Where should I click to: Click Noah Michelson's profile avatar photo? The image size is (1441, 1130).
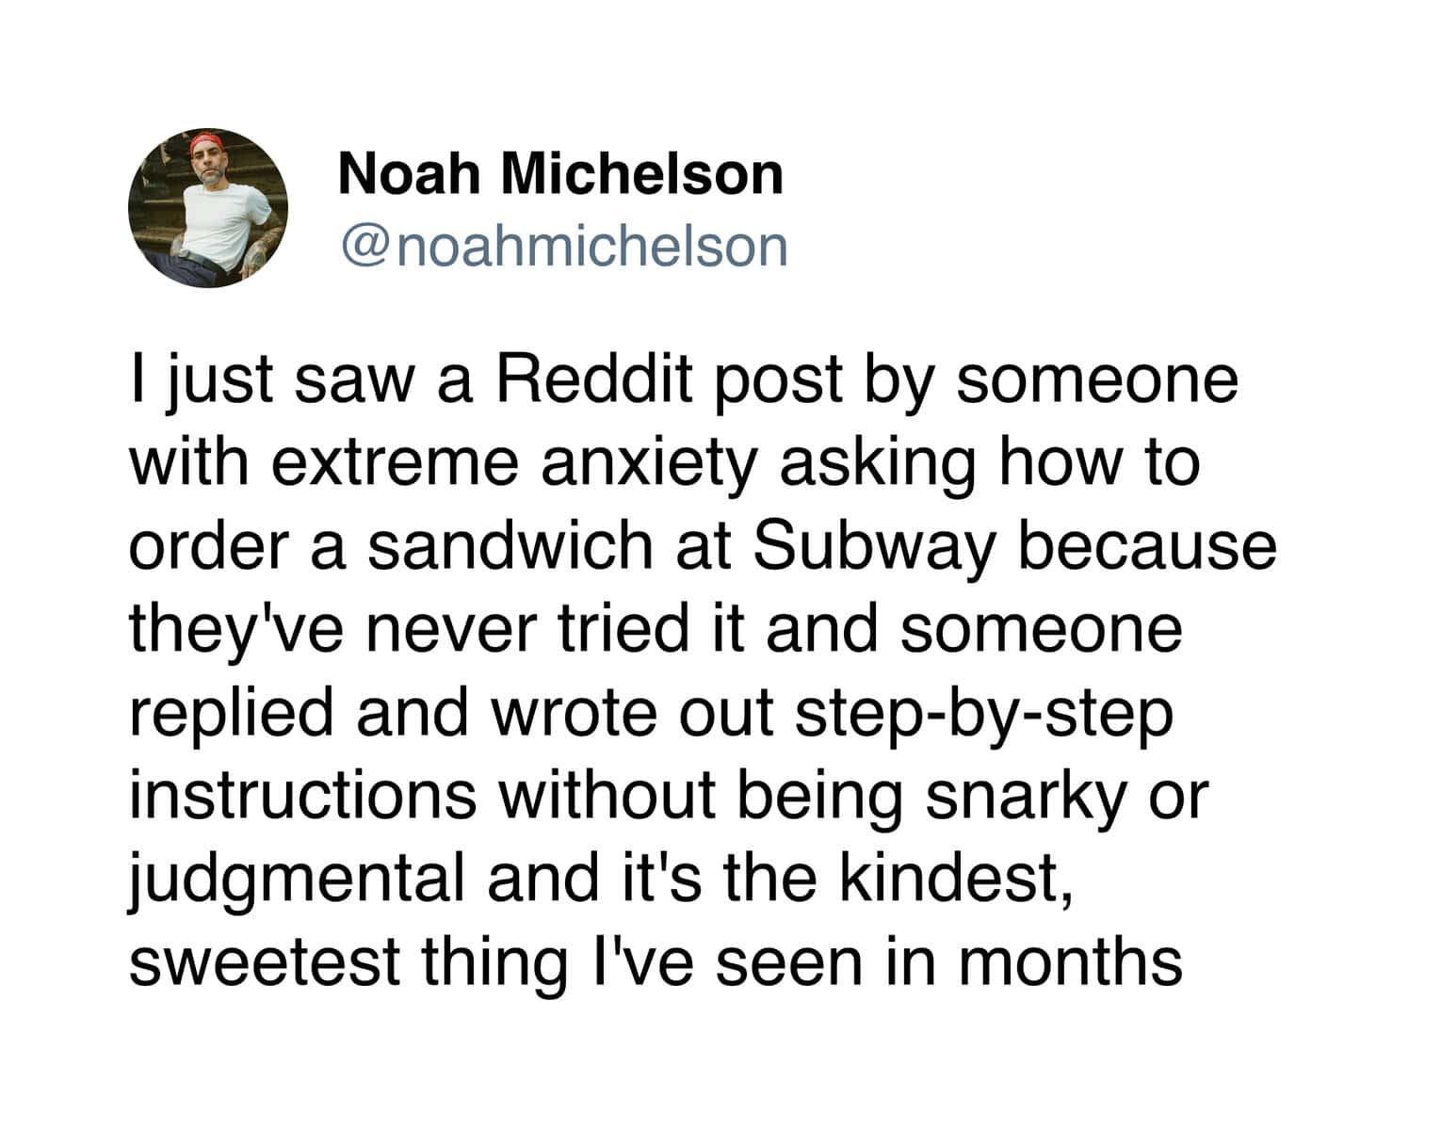coord(208,208)
